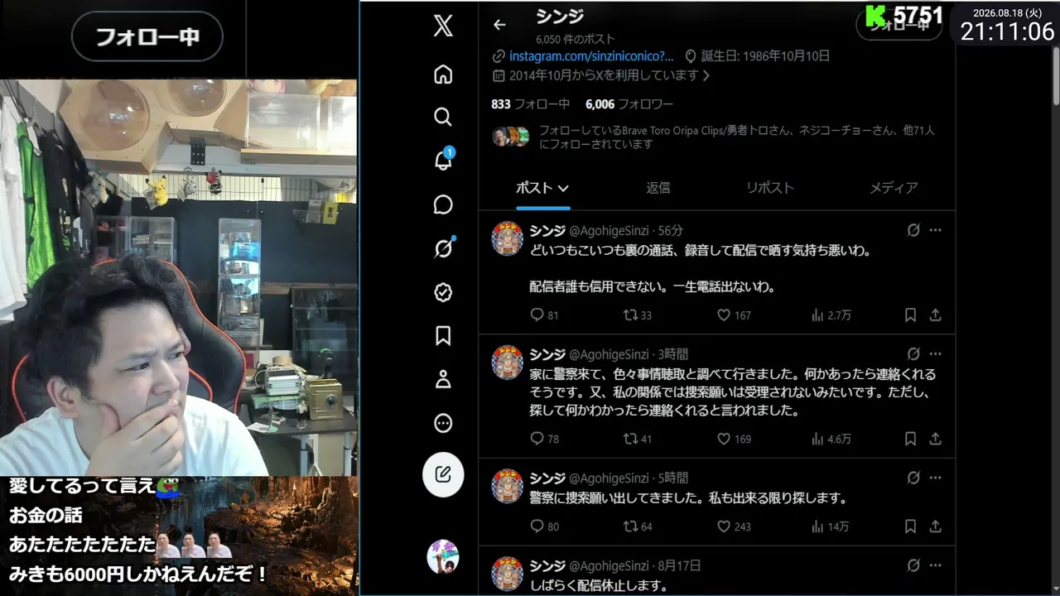
Task: Switch to the リポスト tab
Action: point(770,188)
